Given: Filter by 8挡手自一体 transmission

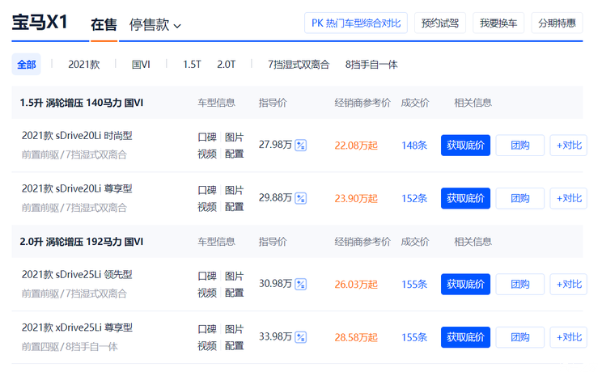Looking at the screenshot, I should click(371, 65).
